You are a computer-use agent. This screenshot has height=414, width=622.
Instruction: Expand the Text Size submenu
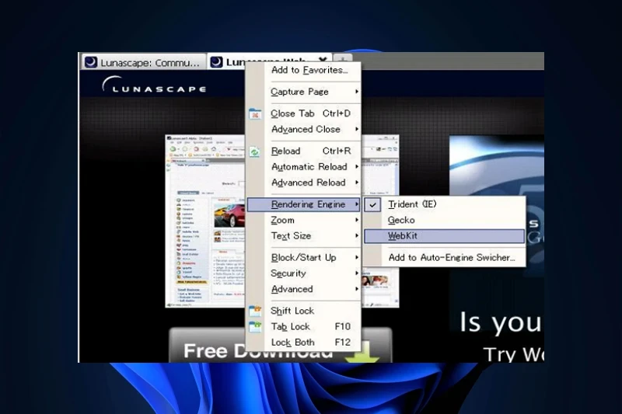304,236
